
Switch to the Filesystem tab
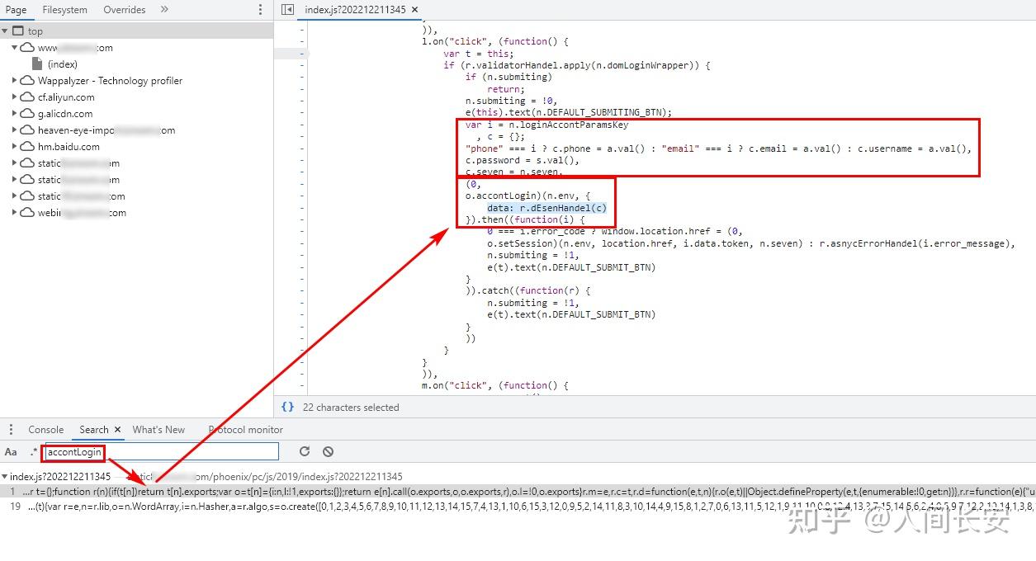[64, 10]
